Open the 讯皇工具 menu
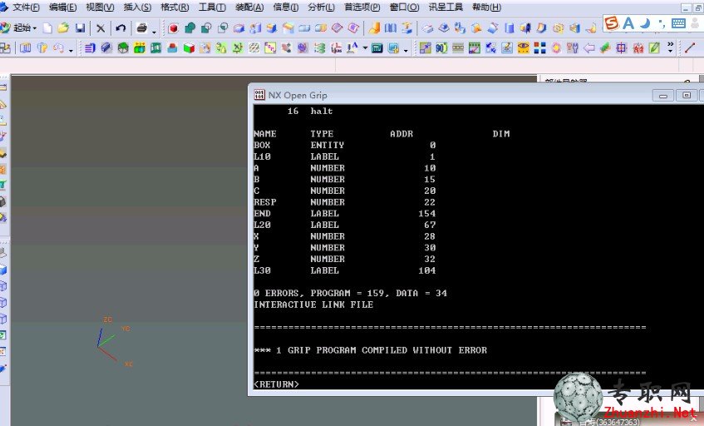This screenshot has height=426, width=704. pos(446,7)
